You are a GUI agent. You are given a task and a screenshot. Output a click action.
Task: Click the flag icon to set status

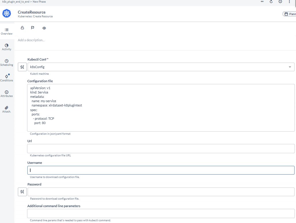click(x=33, y=28)
